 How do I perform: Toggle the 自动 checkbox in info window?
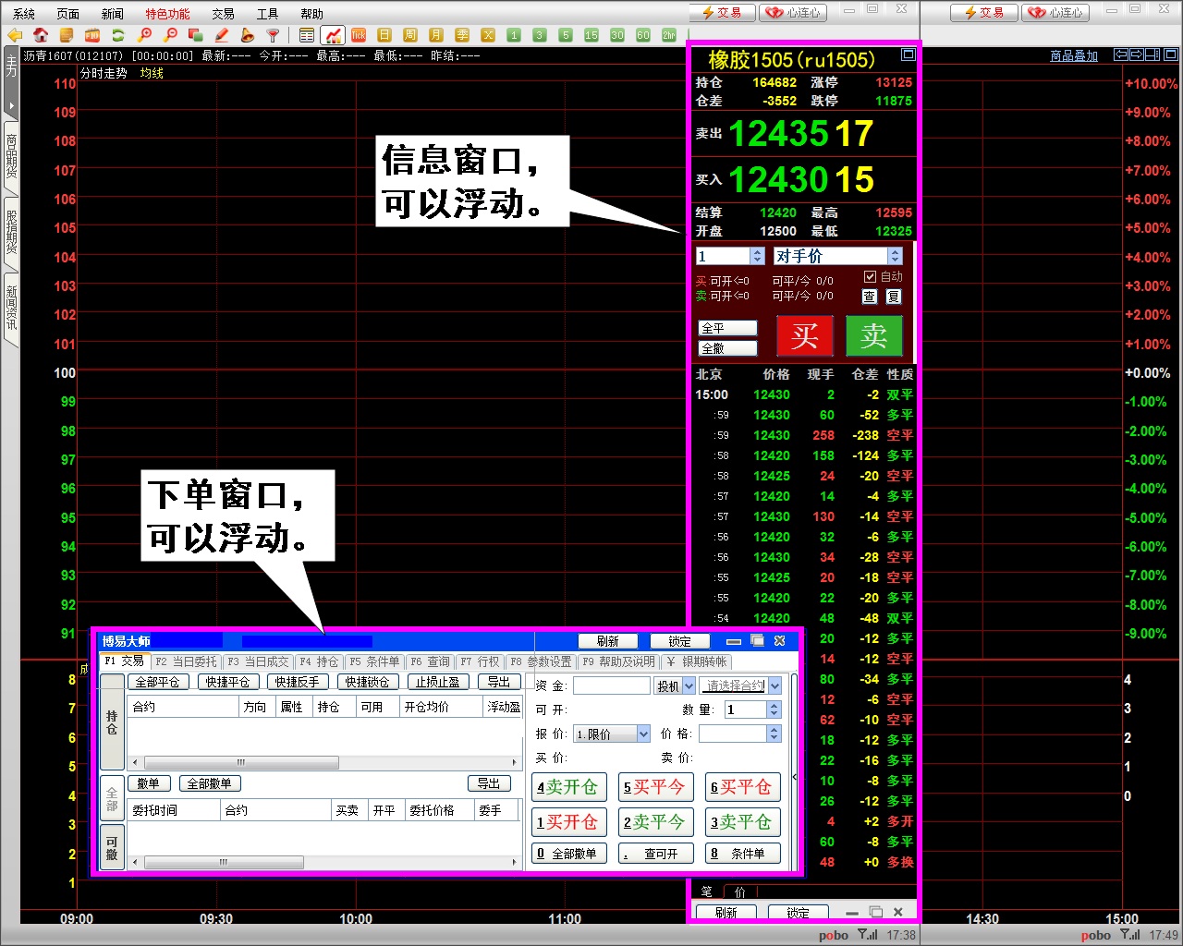coord(870,276)
